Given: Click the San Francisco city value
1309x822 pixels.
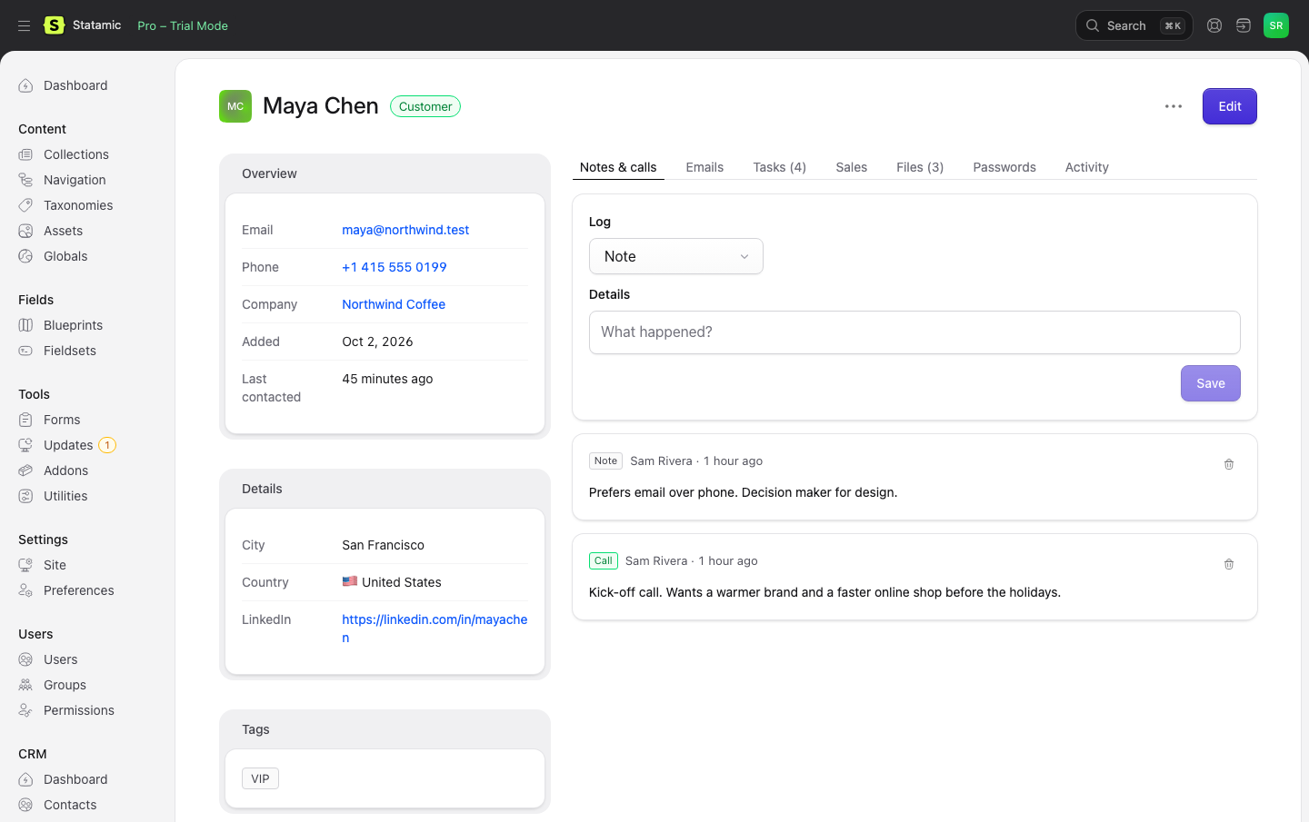Looking at the screenshot, I should [x=383, y=545].
